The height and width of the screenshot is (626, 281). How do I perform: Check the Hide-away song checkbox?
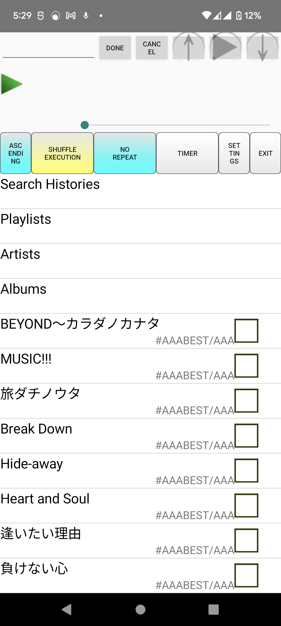pyautogui.click(x=246, y=471)
